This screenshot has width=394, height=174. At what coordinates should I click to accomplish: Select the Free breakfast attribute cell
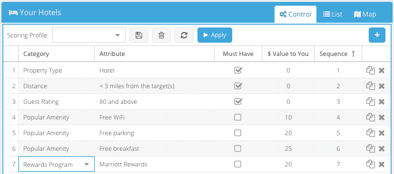(x=154, y=149)
